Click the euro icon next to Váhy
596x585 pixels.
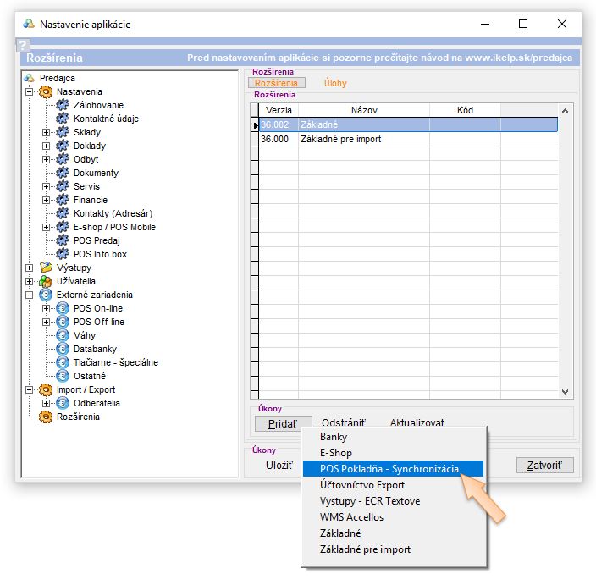[63, 335]
